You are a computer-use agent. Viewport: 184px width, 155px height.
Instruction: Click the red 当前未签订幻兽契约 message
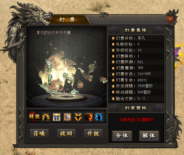(137, 120)
